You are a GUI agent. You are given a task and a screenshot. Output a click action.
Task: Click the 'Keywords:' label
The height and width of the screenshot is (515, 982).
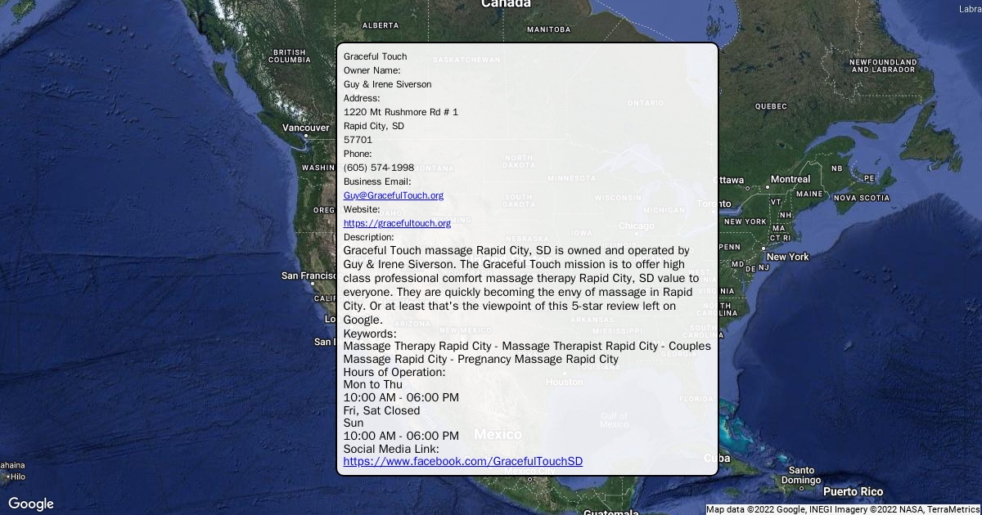point(370,334)
